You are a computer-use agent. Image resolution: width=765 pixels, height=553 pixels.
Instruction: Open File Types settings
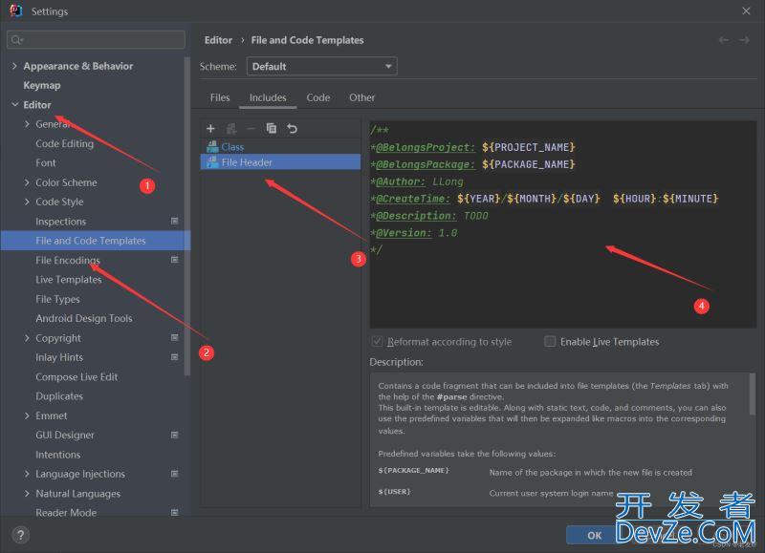point(57,299)
